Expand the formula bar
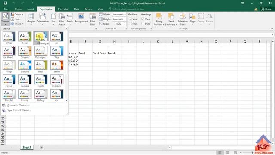 coord(272,35)
